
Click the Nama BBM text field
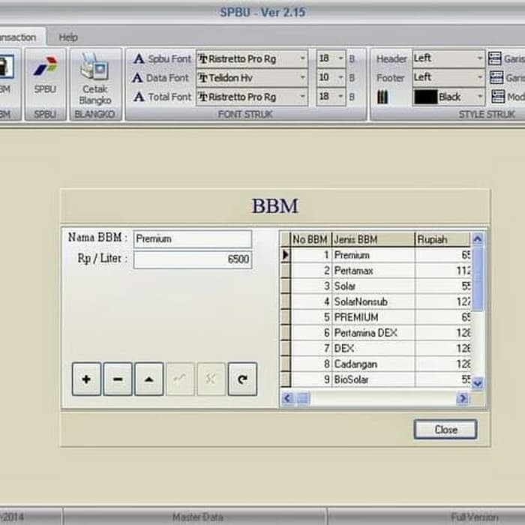click(x=193, y=238)
